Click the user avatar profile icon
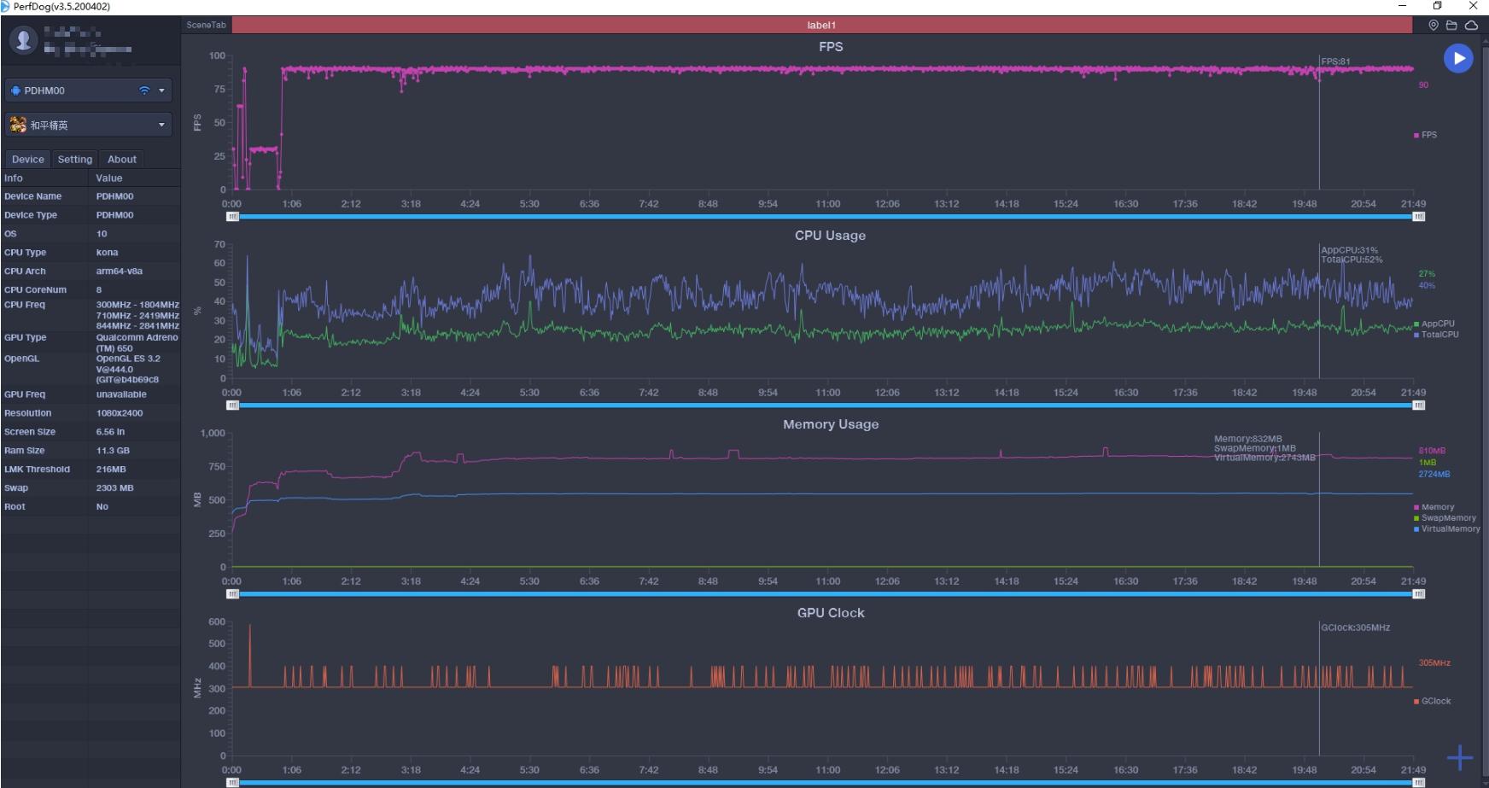This screenshot has height=788, width=1489. pos(23,39)
